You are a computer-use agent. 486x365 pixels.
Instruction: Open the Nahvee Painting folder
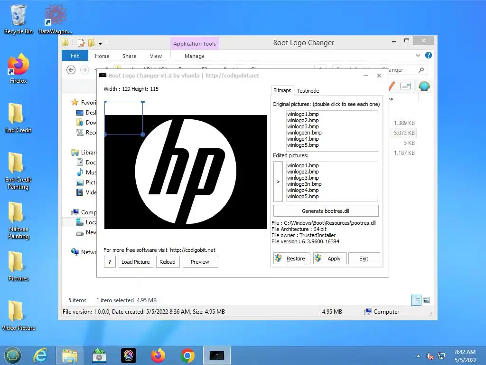coord(19,221)
